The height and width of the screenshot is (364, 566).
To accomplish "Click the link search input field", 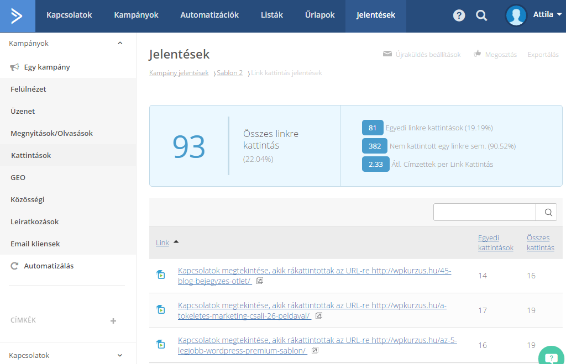I will tap(484, 212).
